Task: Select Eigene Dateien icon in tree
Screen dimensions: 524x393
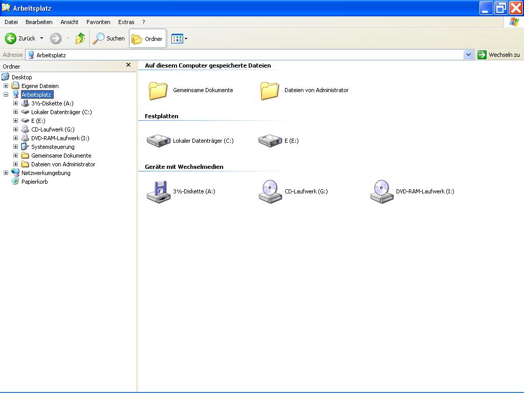Action: click(x=15, y=85)
